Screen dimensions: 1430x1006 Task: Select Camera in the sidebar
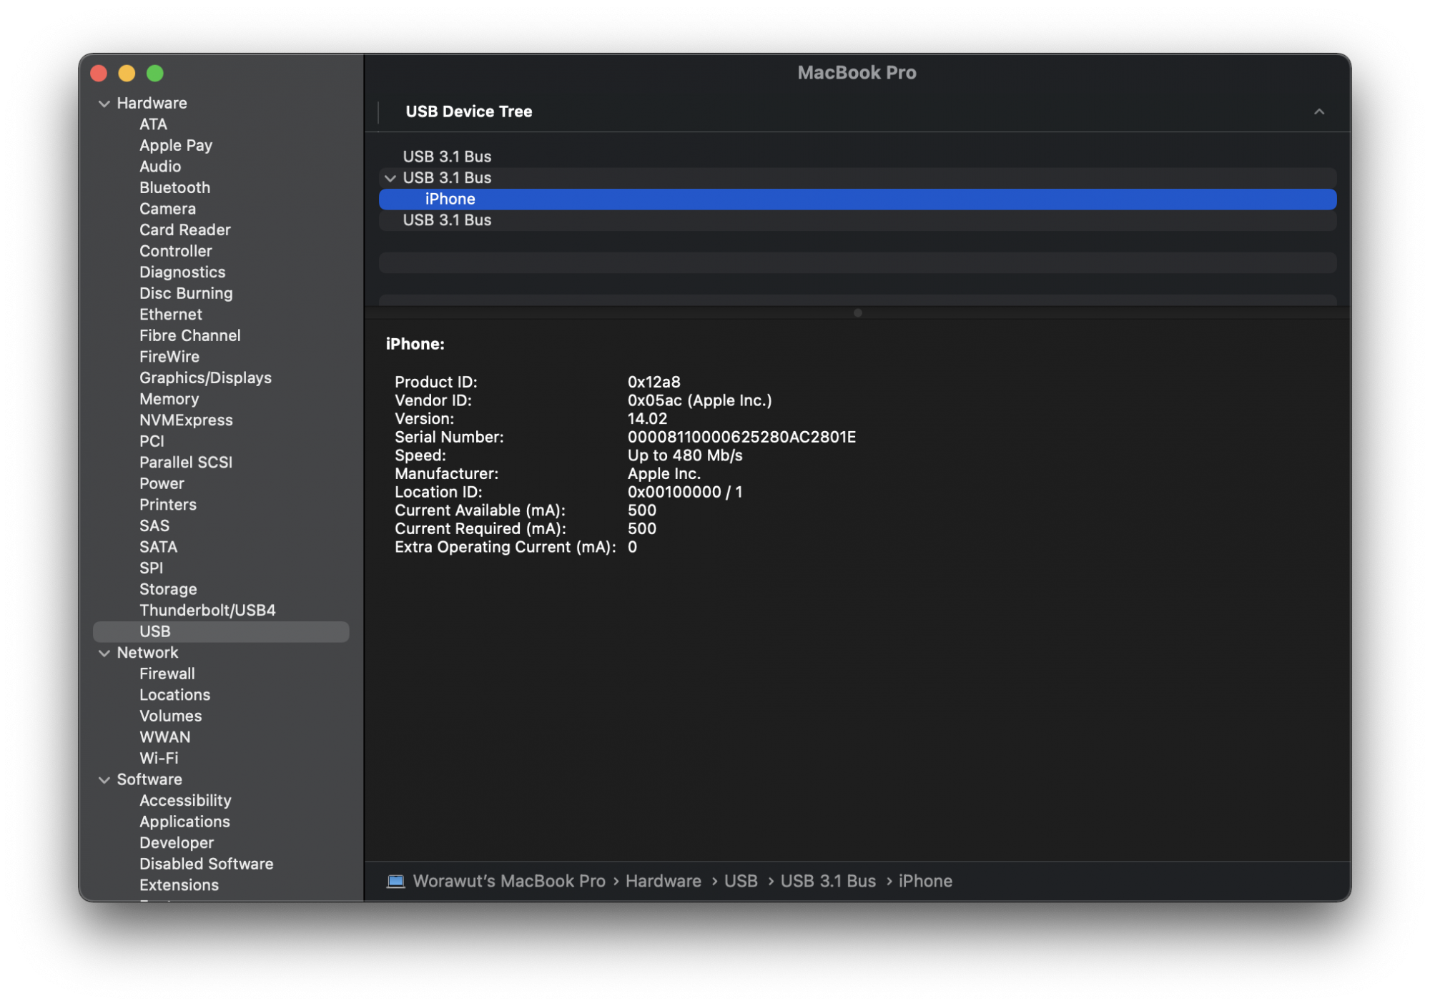coord(167,209)
